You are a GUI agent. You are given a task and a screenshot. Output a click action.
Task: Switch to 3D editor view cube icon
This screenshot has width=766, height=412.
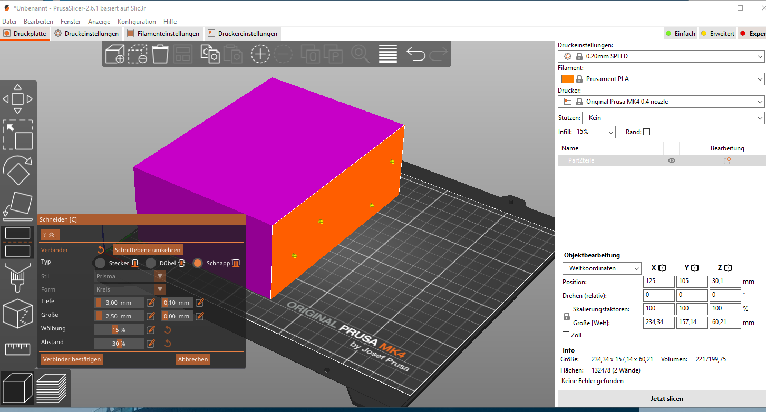pos(17,387)
